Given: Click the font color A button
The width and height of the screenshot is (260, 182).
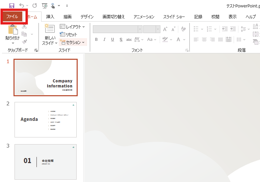Looking at the screenshot, I should [x=178, y=40].
